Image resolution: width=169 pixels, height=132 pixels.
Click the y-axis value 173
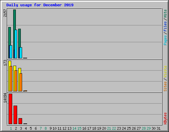click(5, 63)
